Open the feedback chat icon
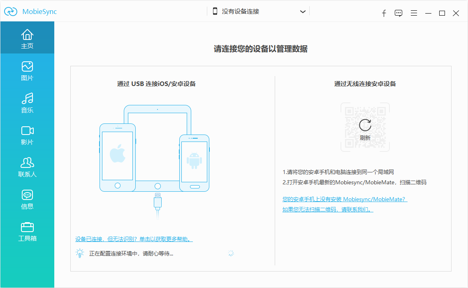 point(398,13)
